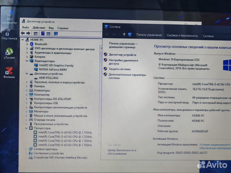Click the 16,0 ГБ installed memory value
The width and height of the screenshot is (231, 173).
click(x=208, y=89)
